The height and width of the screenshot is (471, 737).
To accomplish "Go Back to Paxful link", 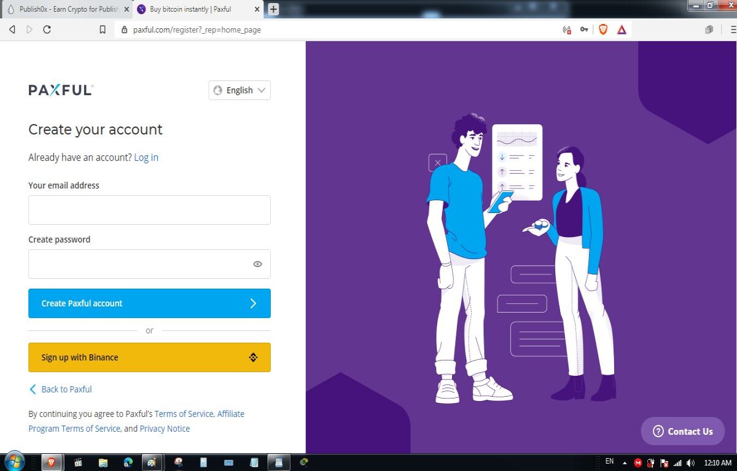I will point(61,389).
